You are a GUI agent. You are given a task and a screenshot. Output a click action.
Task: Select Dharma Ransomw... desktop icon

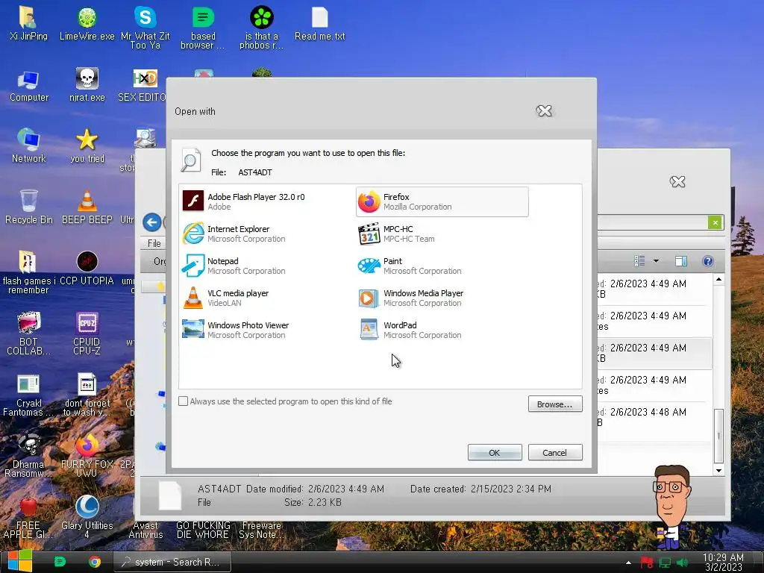click(x=28, y=456)
